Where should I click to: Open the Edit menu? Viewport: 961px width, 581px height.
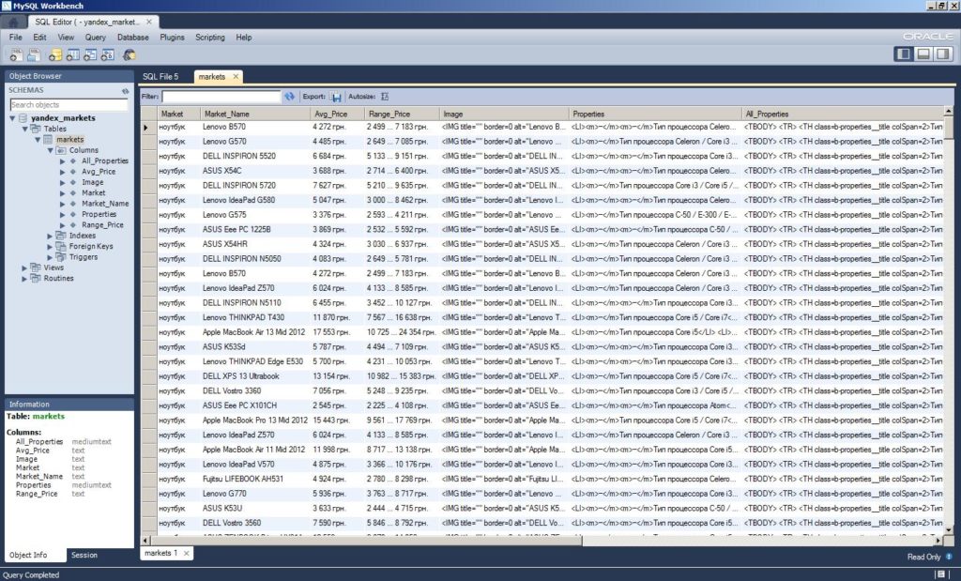click(39, 38)
